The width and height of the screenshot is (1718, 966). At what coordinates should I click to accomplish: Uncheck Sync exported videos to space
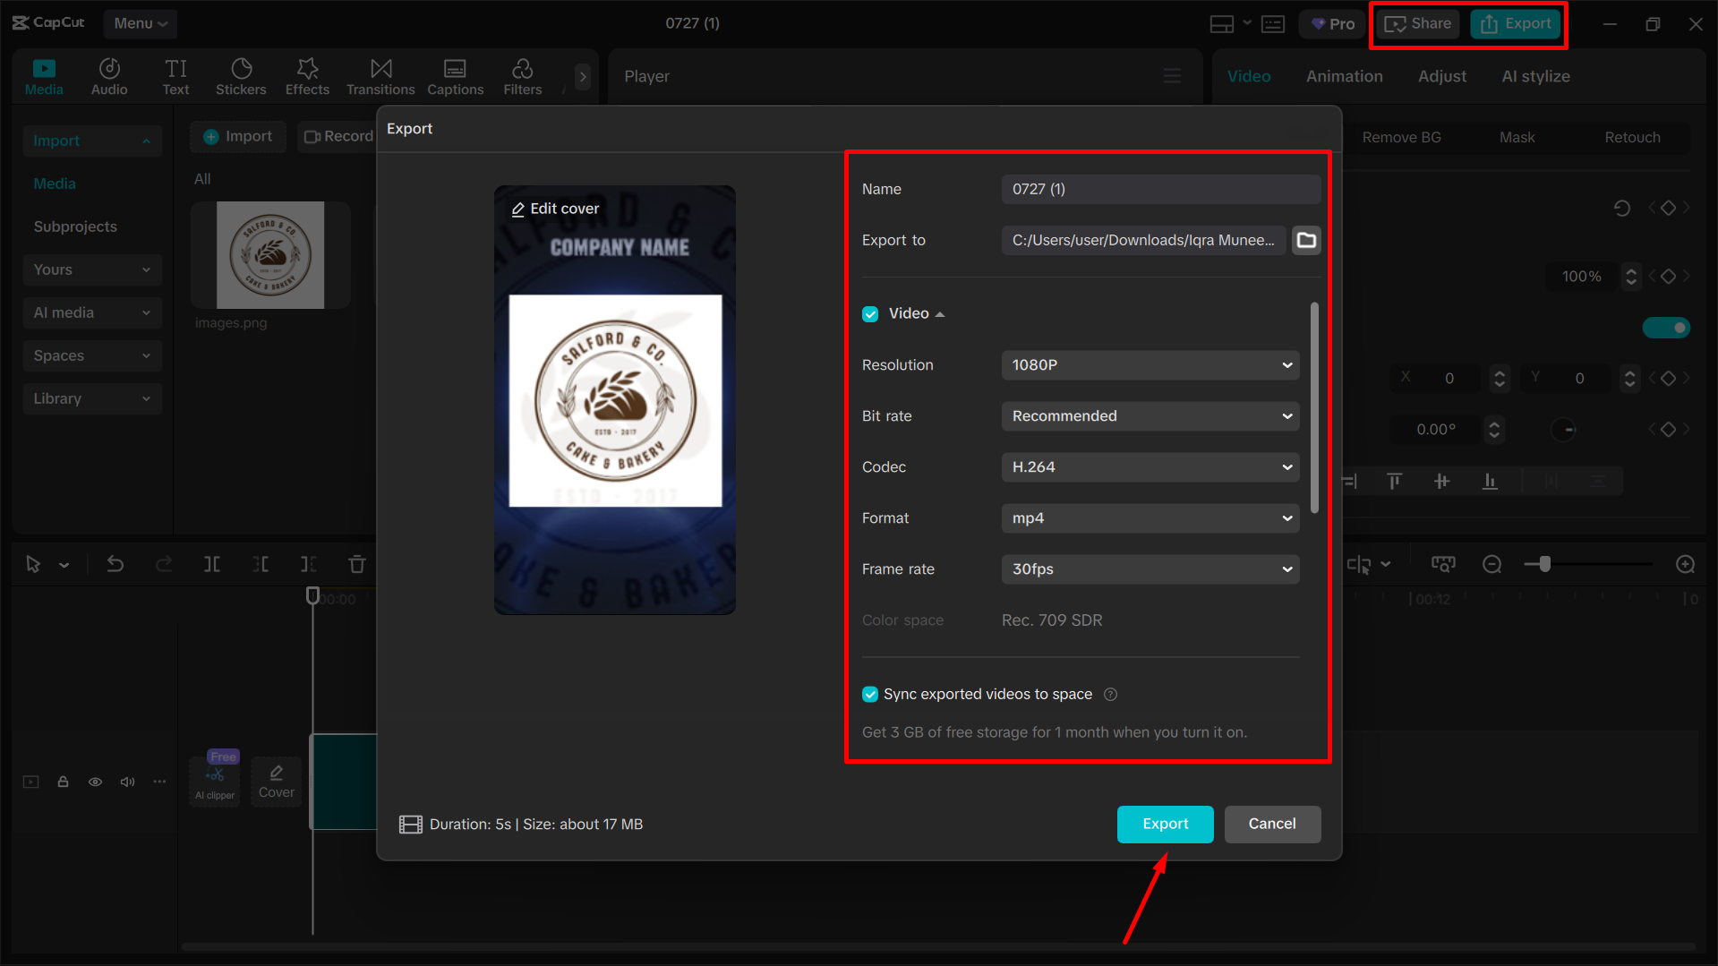(x=870, y=695)
